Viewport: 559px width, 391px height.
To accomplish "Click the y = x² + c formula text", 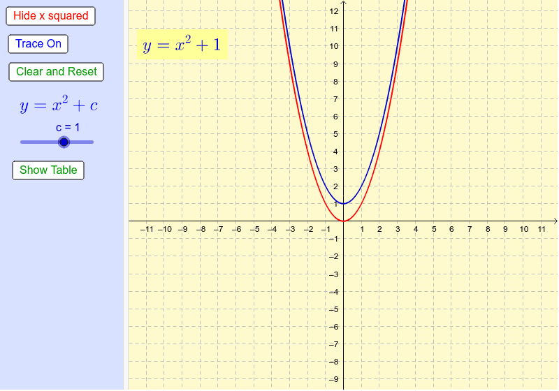I will click(x=59, y=105).
